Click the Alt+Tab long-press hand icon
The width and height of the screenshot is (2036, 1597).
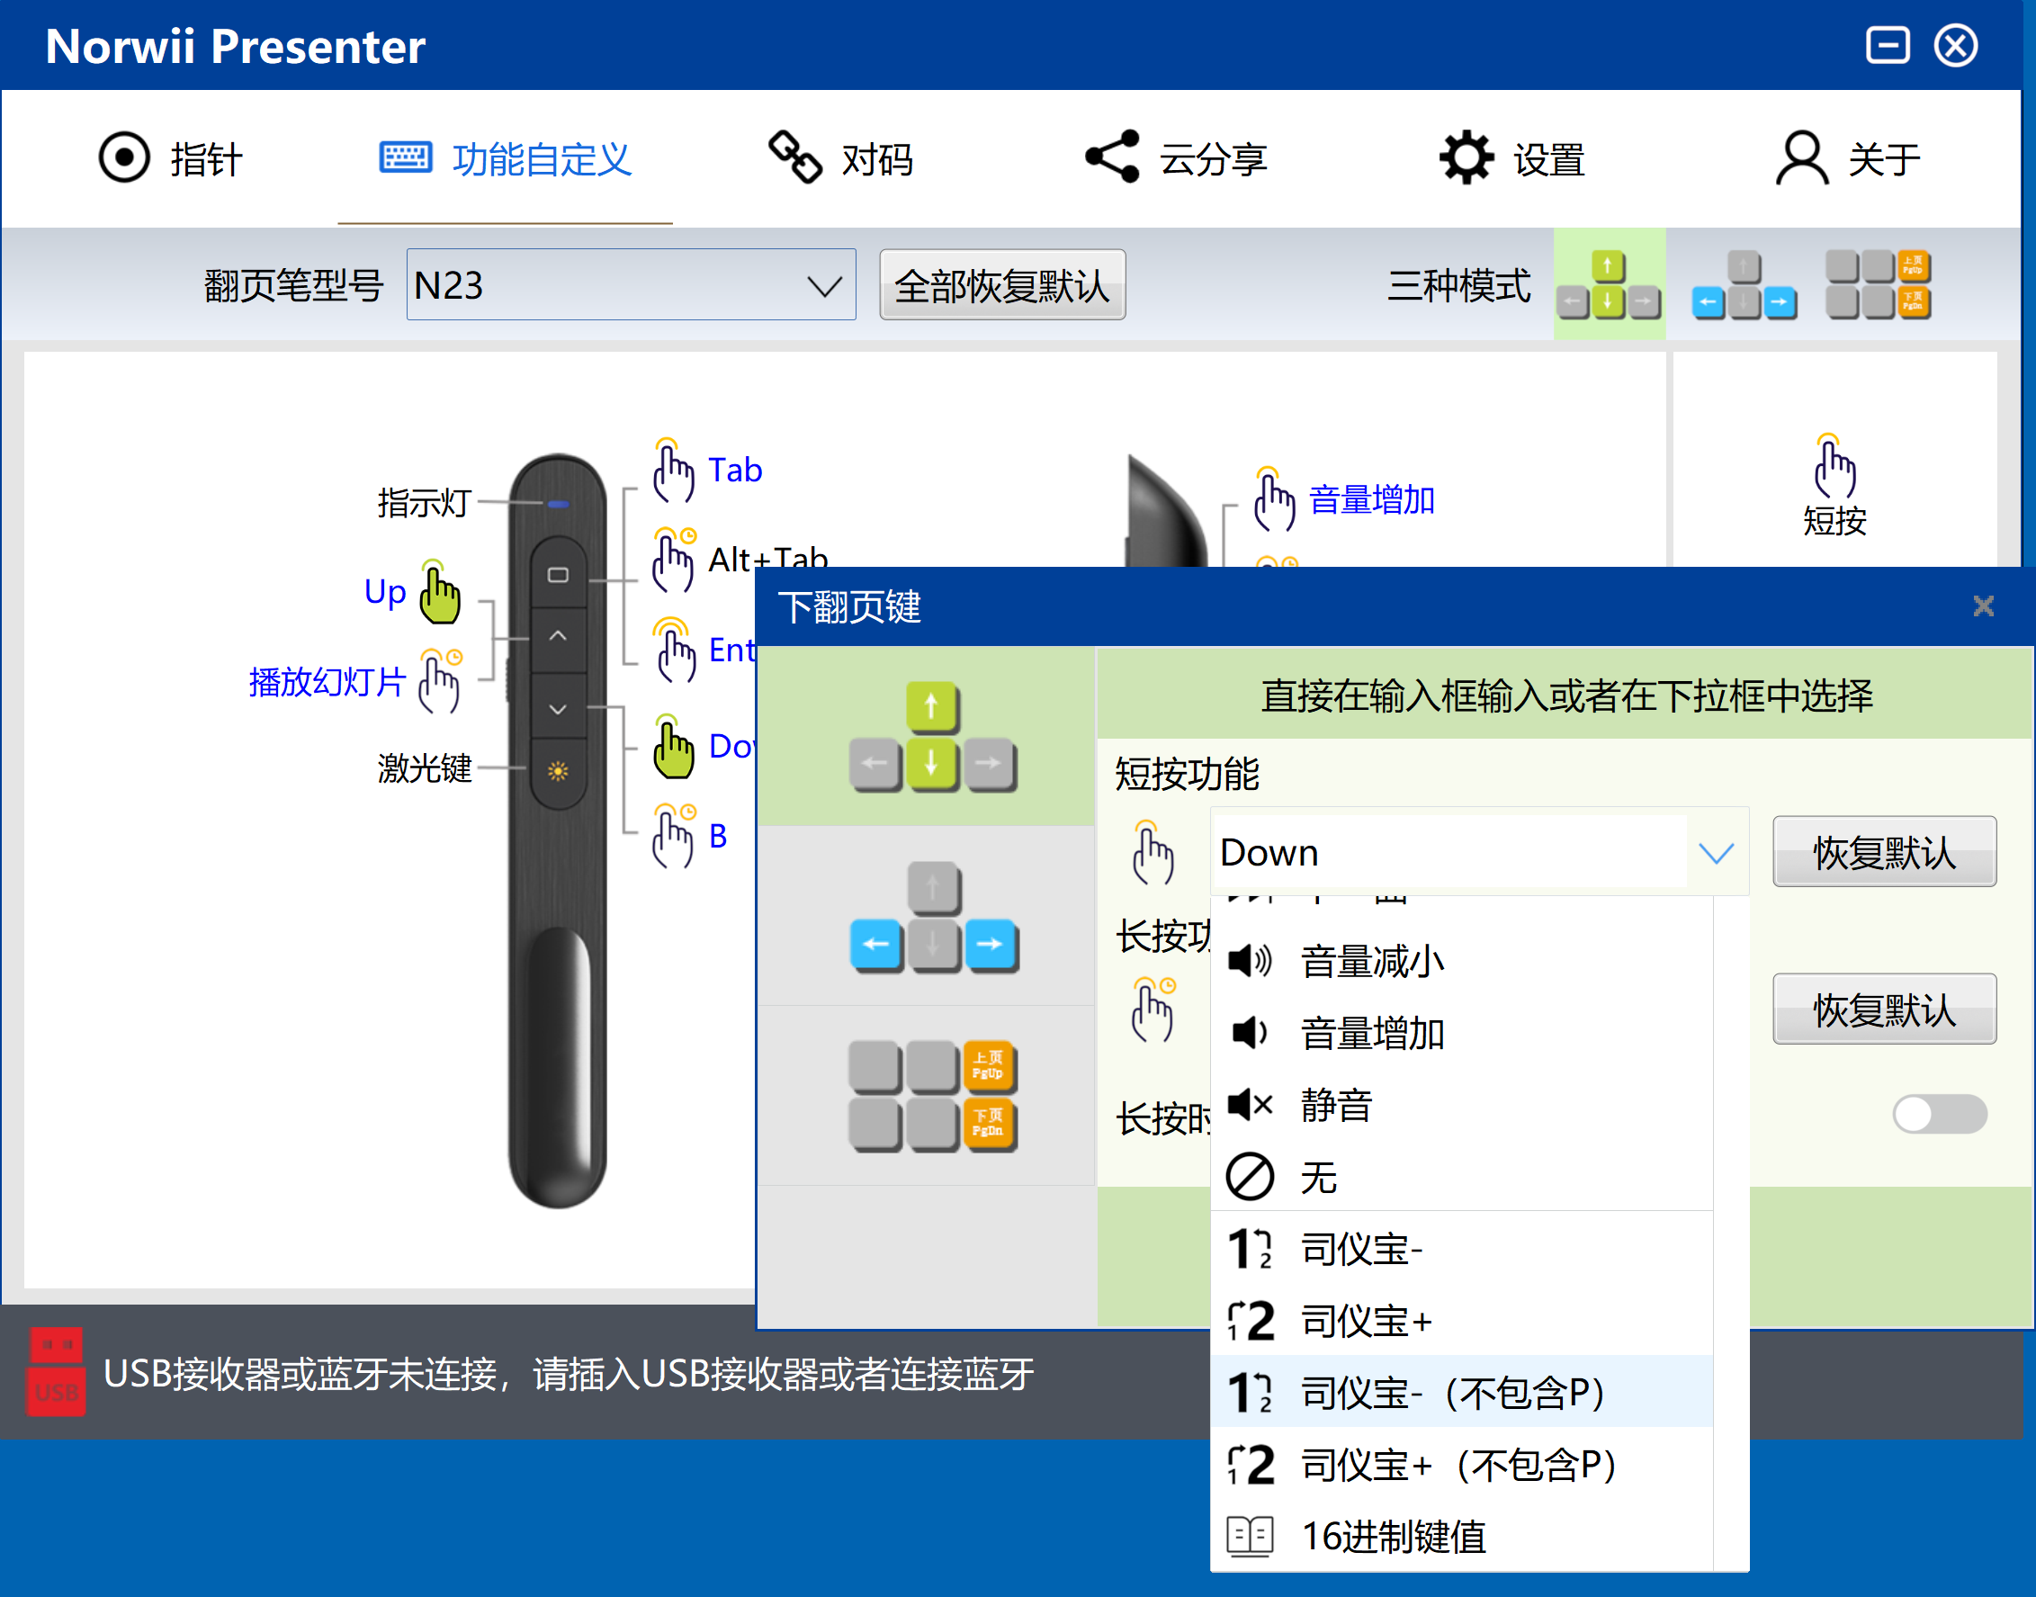(673, 560)
